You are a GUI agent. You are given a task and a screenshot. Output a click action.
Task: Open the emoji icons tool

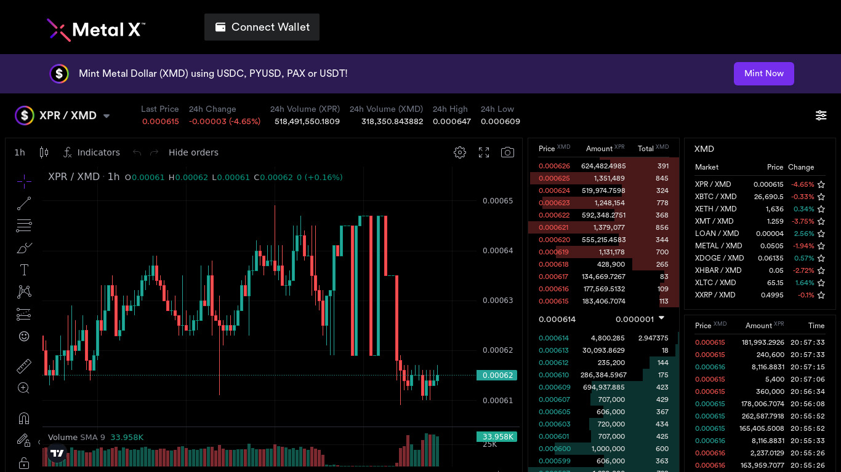click(x=24, y=336)
